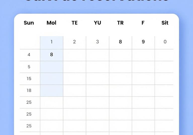The image size is (193, 135).
Task: Click the TR column header
Action: pos(120,23)
